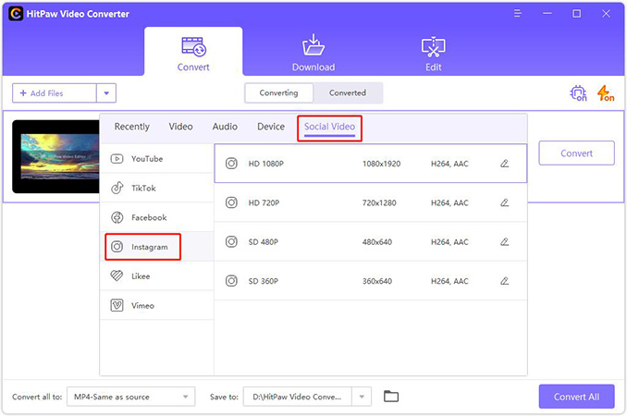627x416 pixels.
Task: Open the Download tab
Action: click(x=313, y=53)
